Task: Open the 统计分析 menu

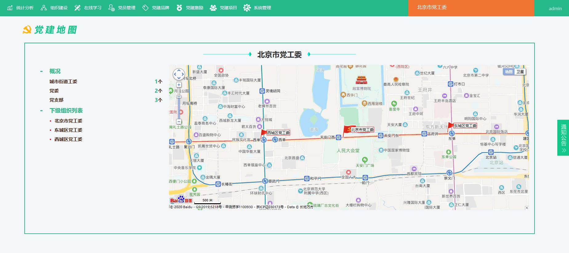Action: (20, 8)
